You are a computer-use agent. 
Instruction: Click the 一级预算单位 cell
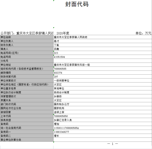point(103,81)
